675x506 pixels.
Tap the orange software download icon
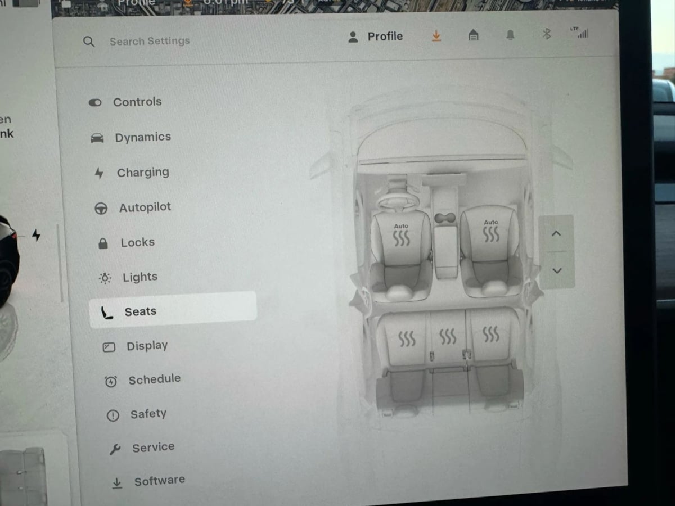pos(436,36)
